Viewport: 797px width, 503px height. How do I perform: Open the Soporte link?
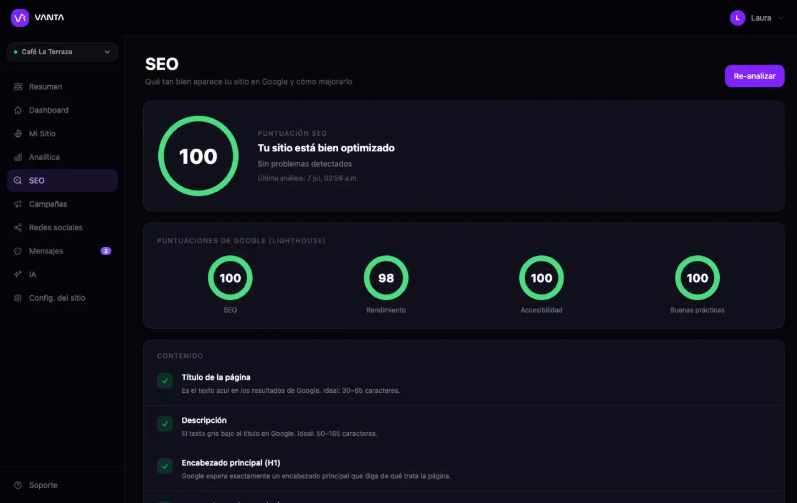click(x=62, y=485)
